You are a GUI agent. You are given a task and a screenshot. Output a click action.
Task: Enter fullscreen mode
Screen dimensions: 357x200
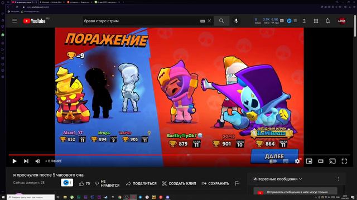pyautogui.click(x=344, y=161)
